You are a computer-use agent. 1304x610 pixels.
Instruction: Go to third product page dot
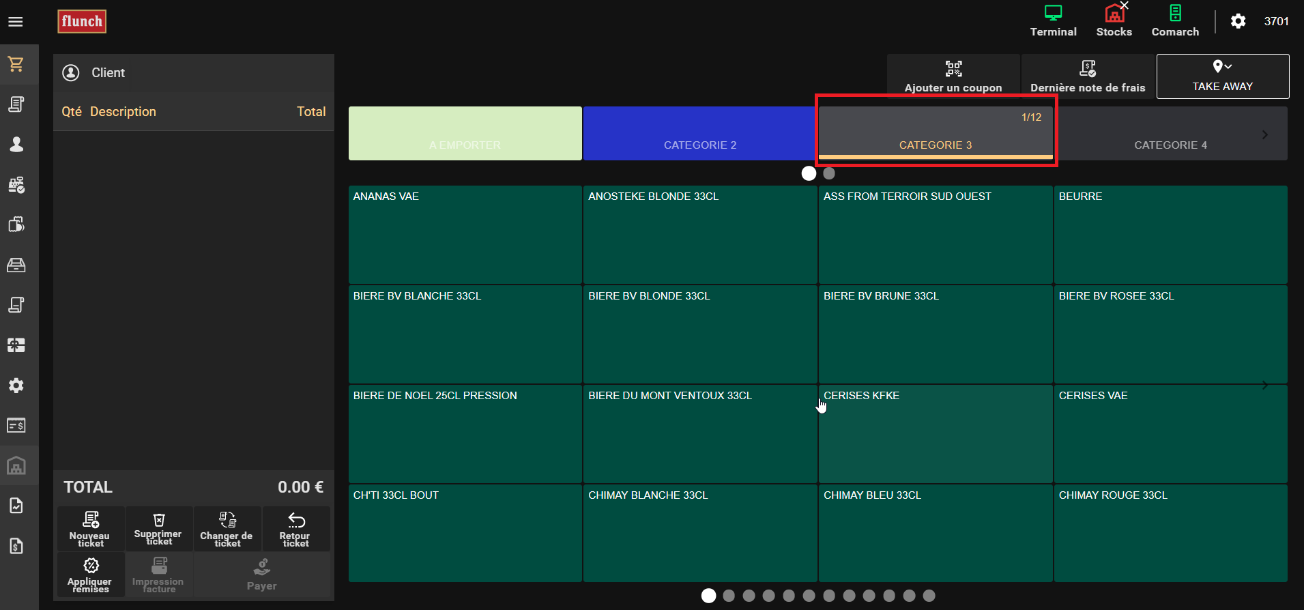(x=749, y=596)
